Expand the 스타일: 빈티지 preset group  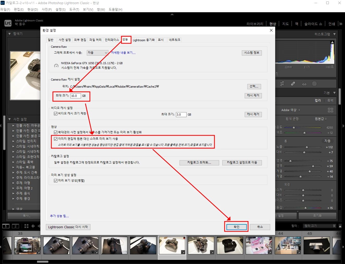[x=14, y=141]
